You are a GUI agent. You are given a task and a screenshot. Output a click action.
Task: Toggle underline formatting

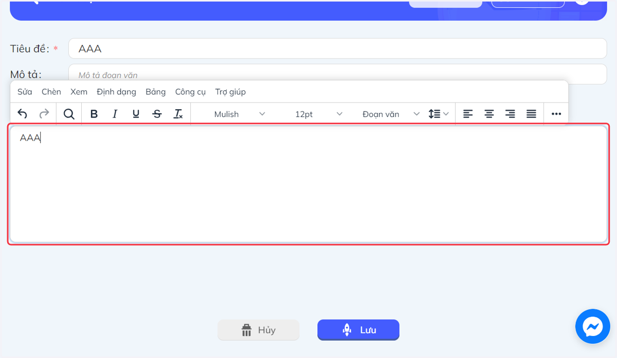(136, 114)
